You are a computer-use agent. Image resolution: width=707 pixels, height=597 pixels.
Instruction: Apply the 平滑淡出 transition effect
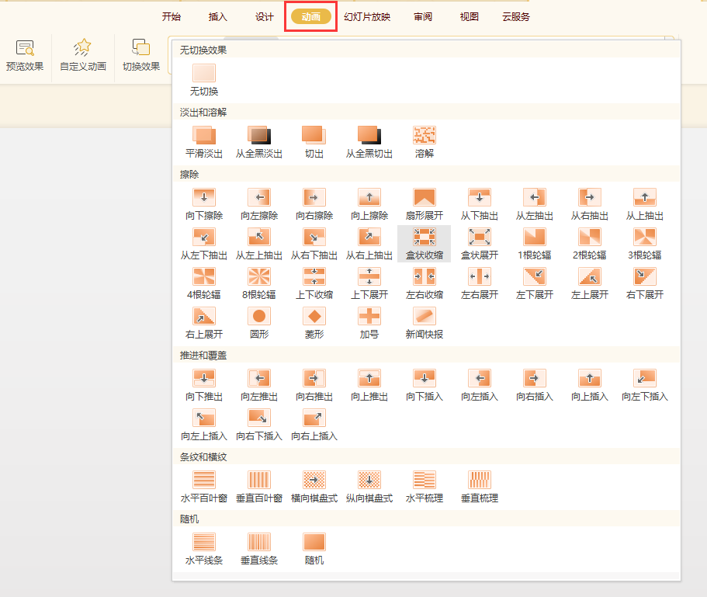click(204, 135)
